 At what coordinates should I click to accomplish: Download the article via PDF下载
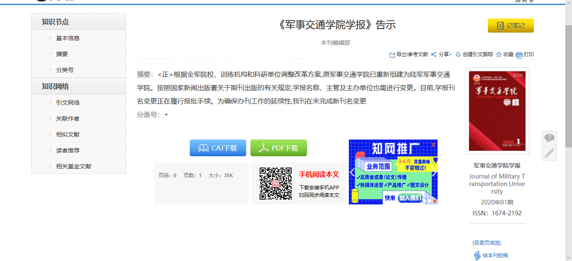278,148
